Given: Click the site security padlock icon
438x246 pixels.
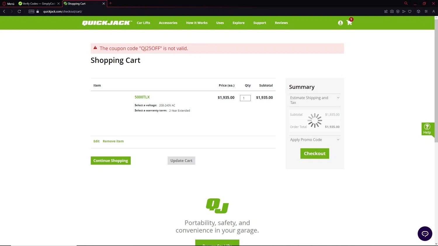Looking at the screenshot, I should coord(38,11).
